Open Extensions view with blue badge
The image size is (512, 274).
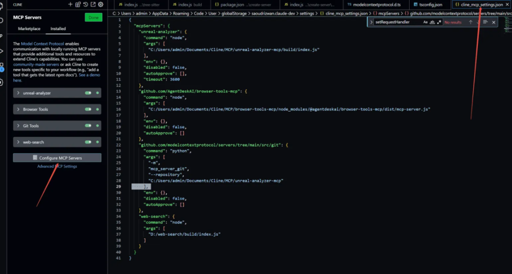point(2,66)
